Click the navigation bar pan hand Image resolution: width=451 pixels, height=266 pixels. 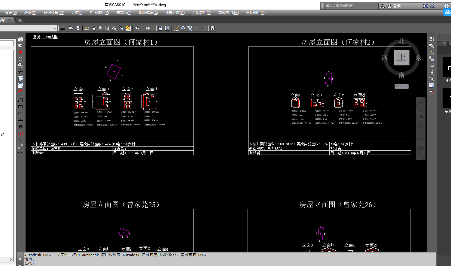tap(421, 118)
